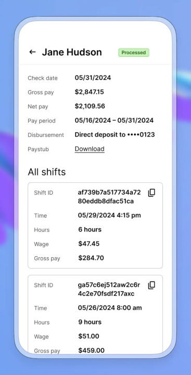Click the All shifts heading
Image resolution: width=191 pixels, height=375 pixels.
click(x=47, y=172)
